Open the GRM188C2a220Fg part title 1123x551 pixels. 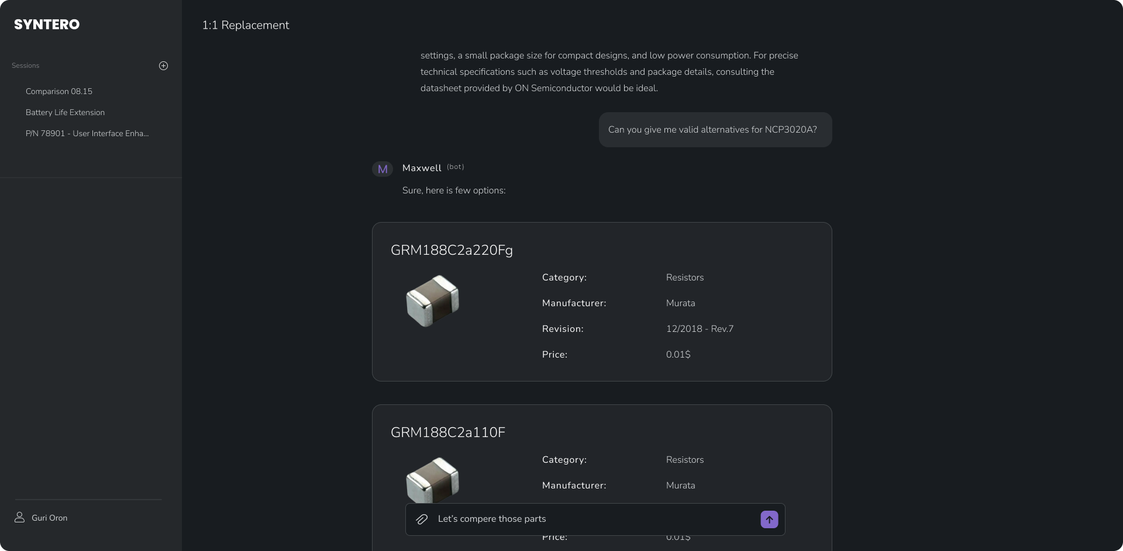(x=452, y=251)
